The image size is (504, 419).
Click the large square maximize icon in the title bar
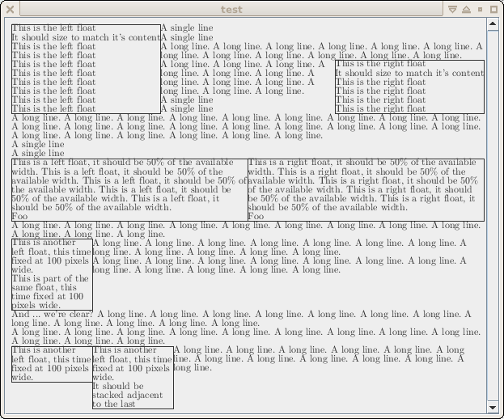point(493,10)
